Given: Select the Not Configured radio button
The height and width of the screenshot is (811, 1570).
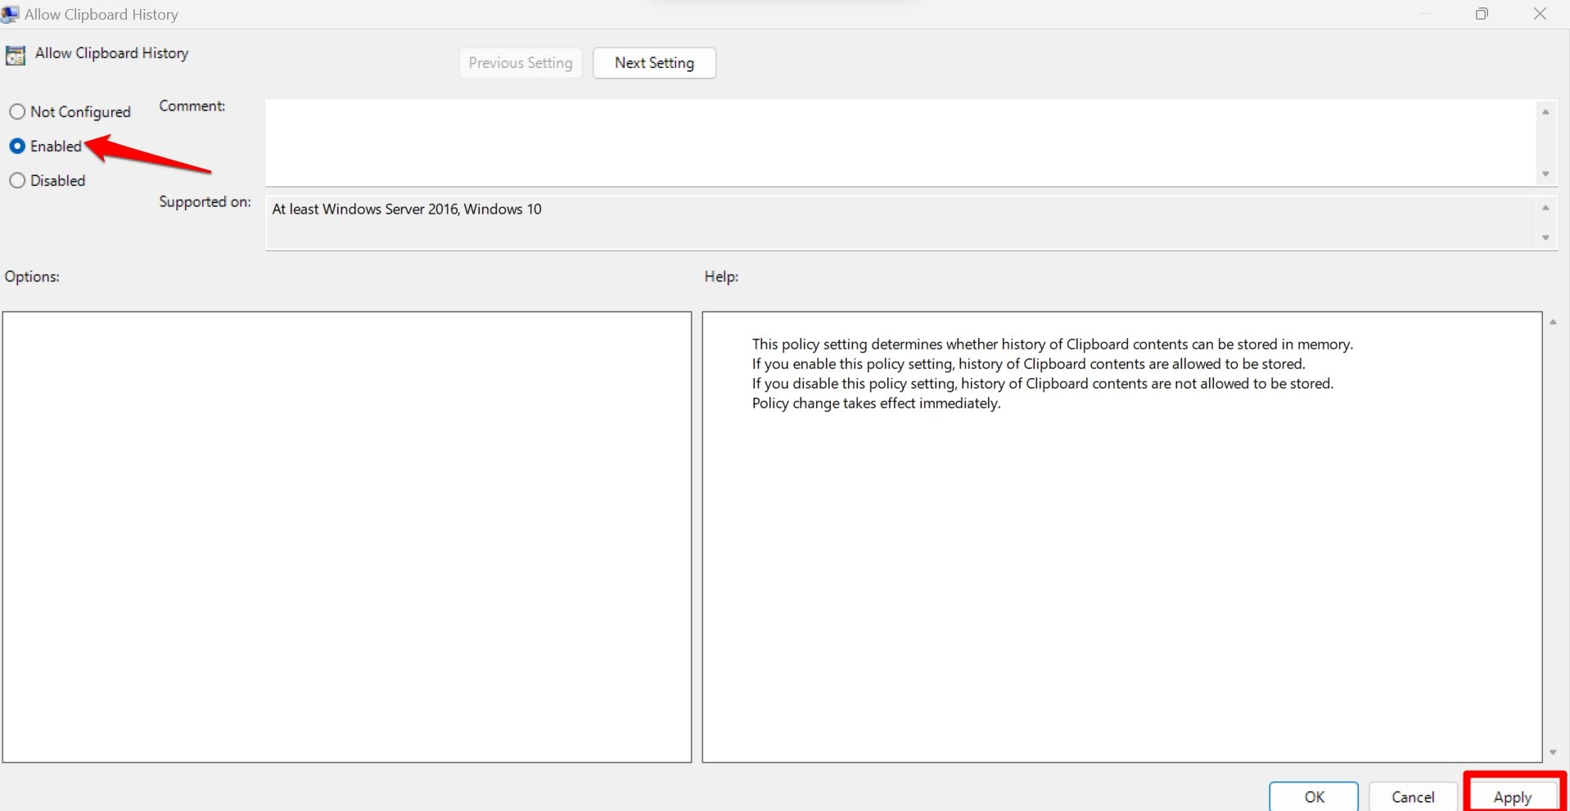Looking at the screenshot, I should (17, 112).
